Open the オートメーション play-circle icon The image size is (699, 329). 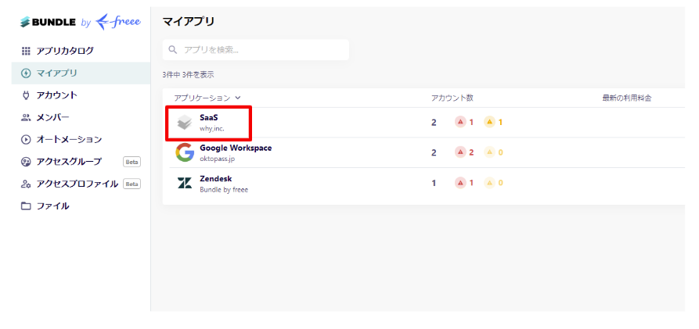point(26,140)
